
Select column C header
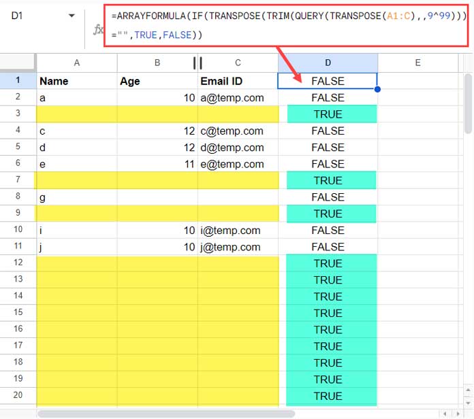[238, 63]
